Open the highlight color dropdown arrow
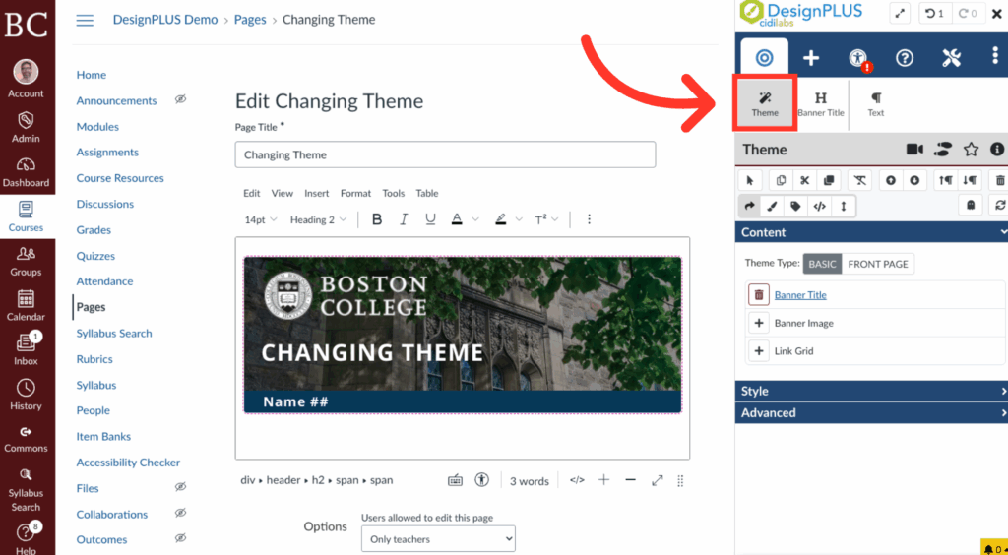 point(519,219)
